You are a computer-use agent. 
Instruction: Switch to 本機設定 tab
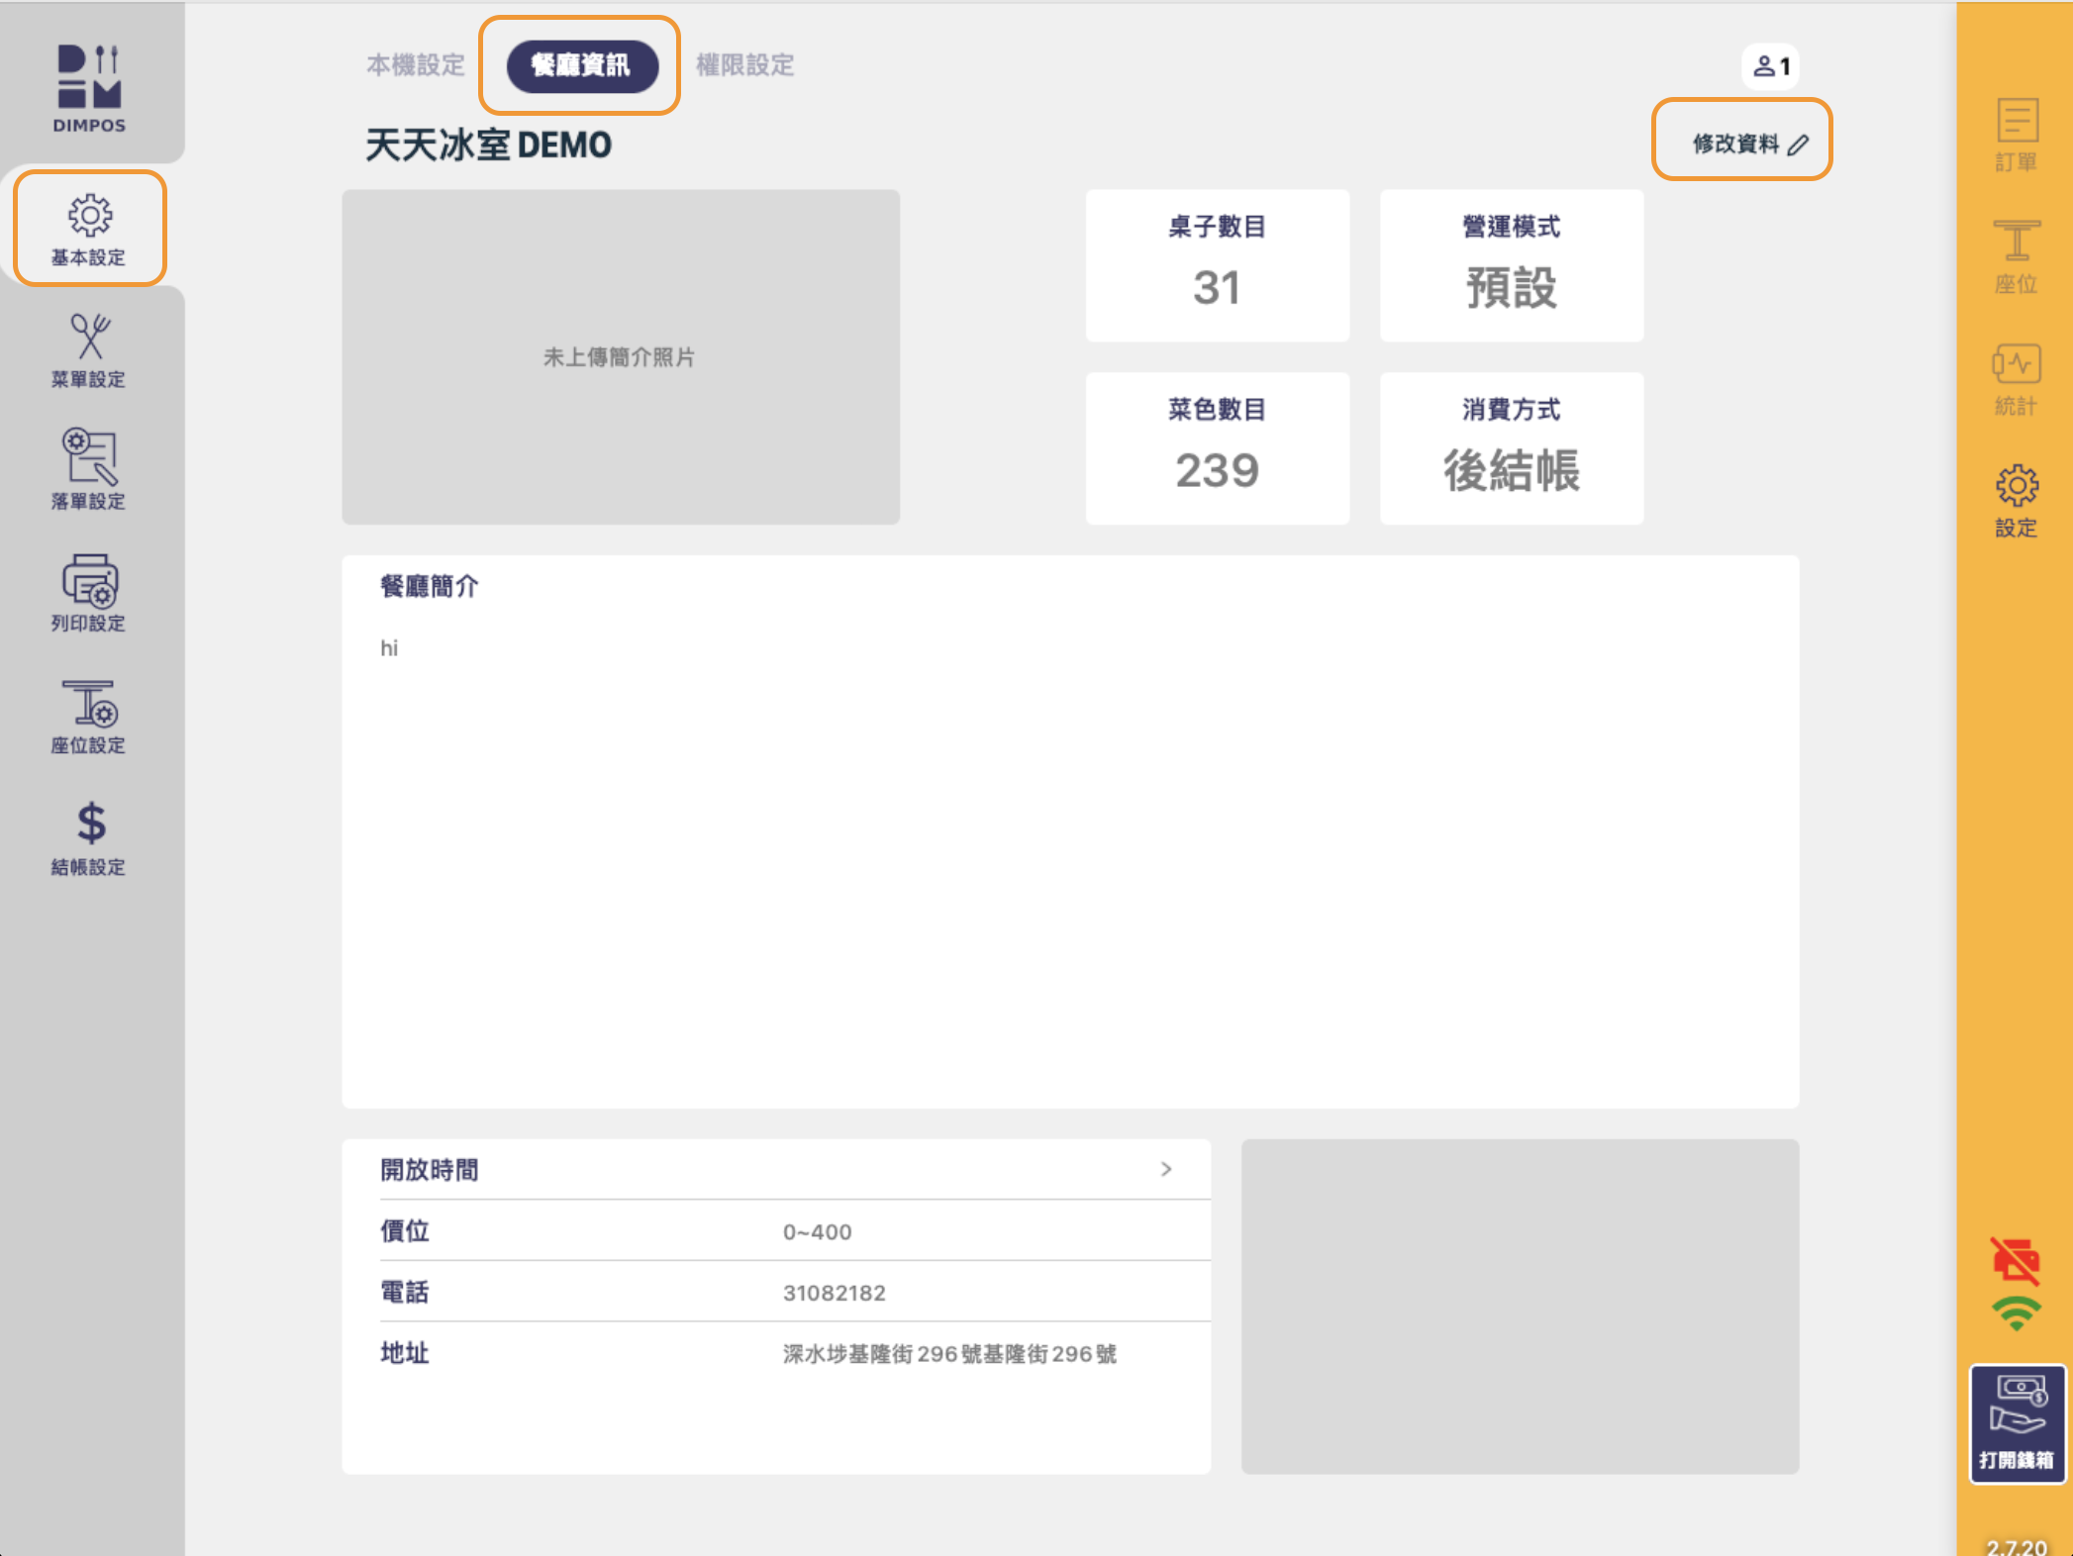point(416,65)
